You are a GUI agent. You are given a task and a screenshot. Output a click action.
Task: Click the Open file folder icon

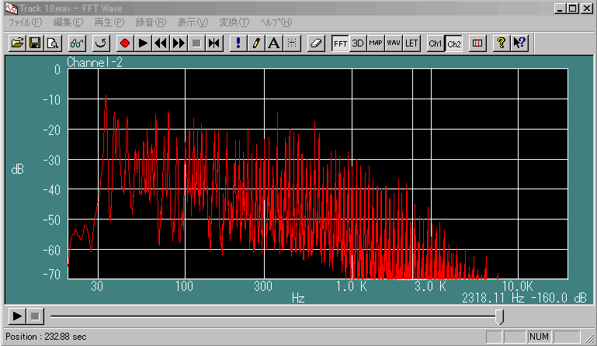click(x=16, y=43)
